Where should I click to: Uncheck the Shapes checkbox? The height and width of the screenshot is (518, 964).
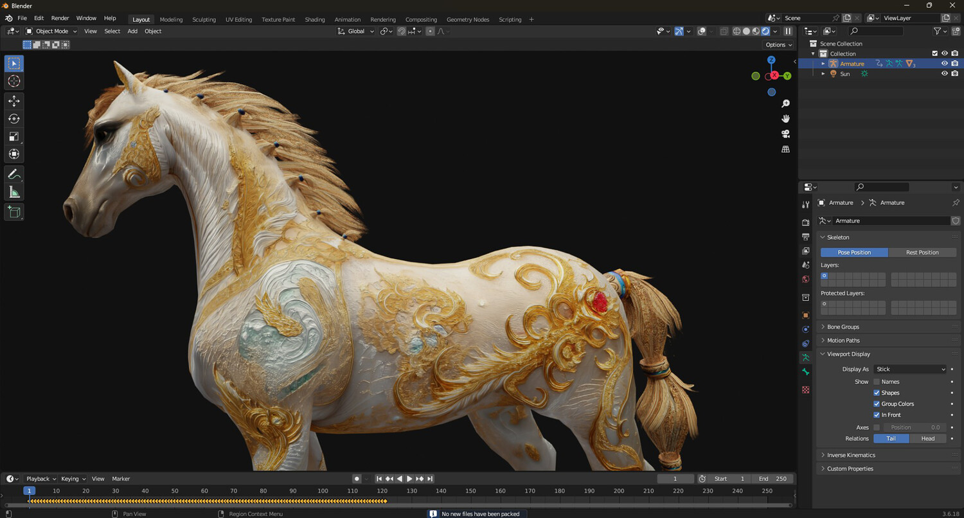(x=877, y=393)
